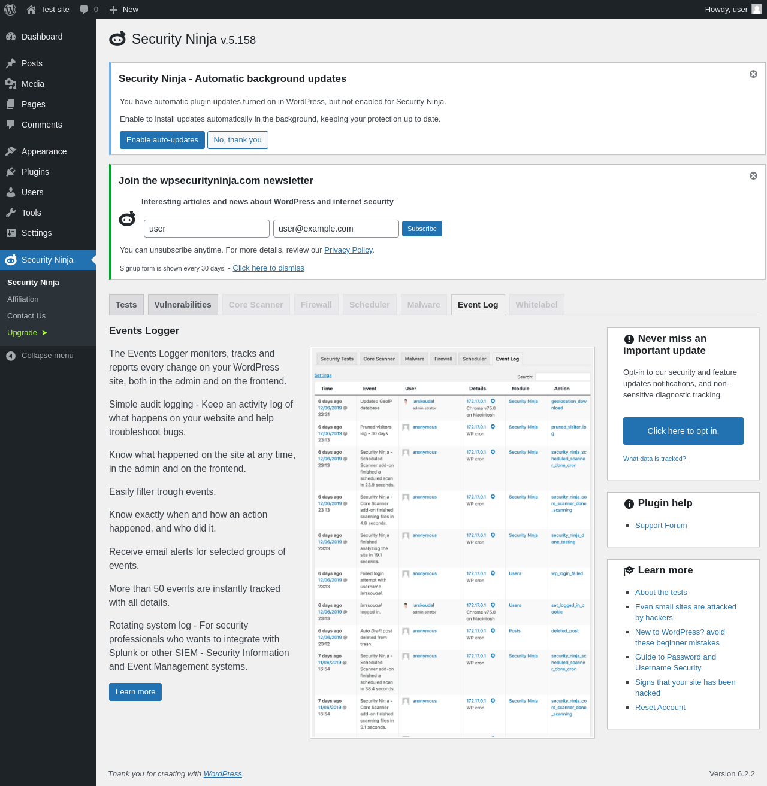Dismiss the newsletter signup notice

coord(753,176)
